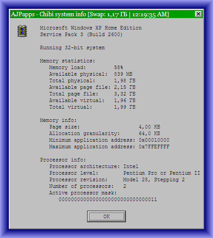Click the Service Pack 3 build text

[x=81, y=35]
